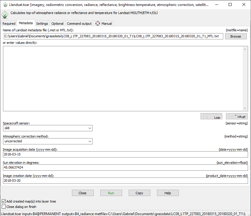Close the window using the title bar X
The height and width of the screenshot is (216, 251).
coord(244,5)
